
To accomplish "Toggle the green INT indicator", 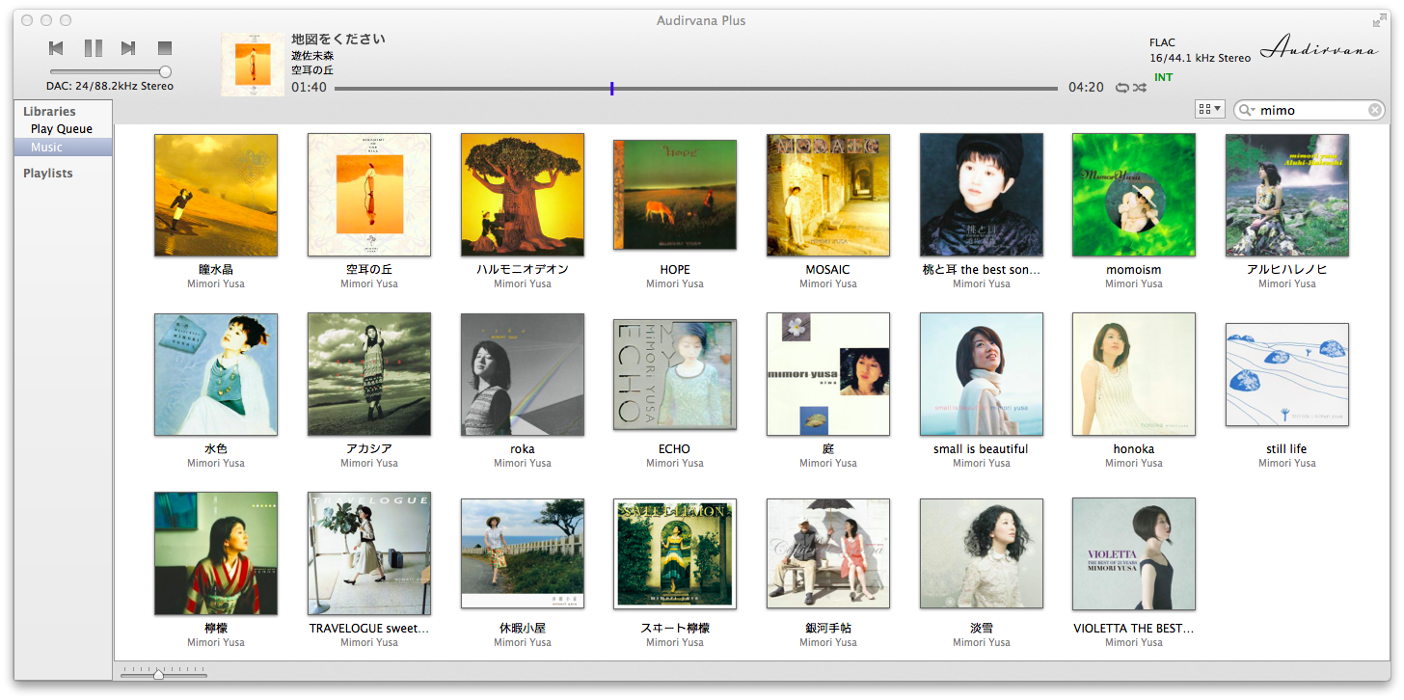I will (1164, 77).
